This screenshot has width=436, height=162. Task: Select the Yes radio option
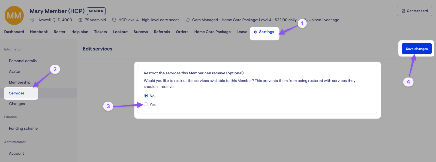[x=146, y=104]
